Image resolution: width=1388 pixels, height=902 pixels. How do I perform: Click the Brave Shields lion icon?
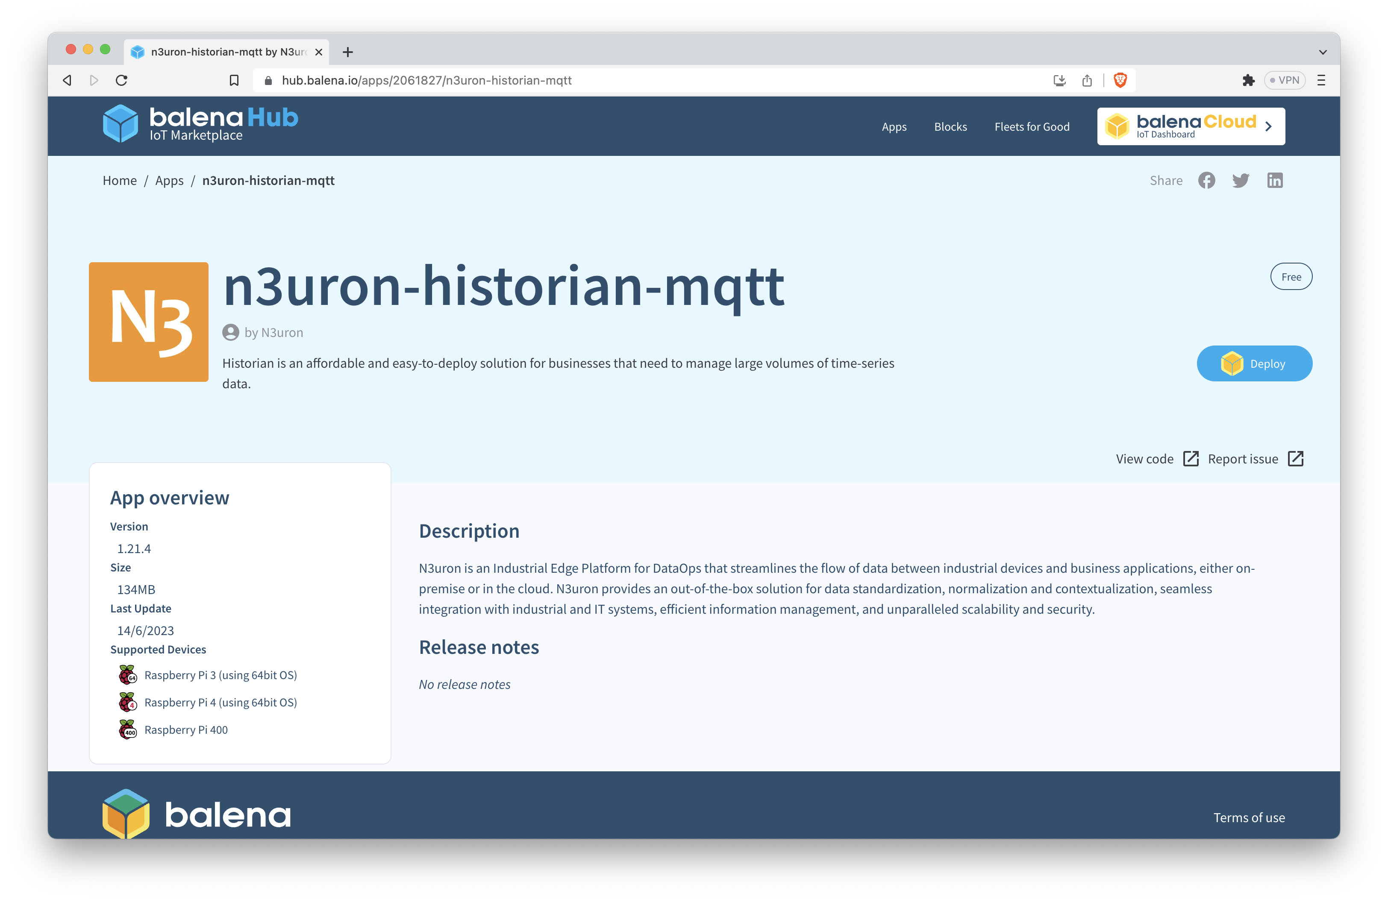pos(1120,80)
